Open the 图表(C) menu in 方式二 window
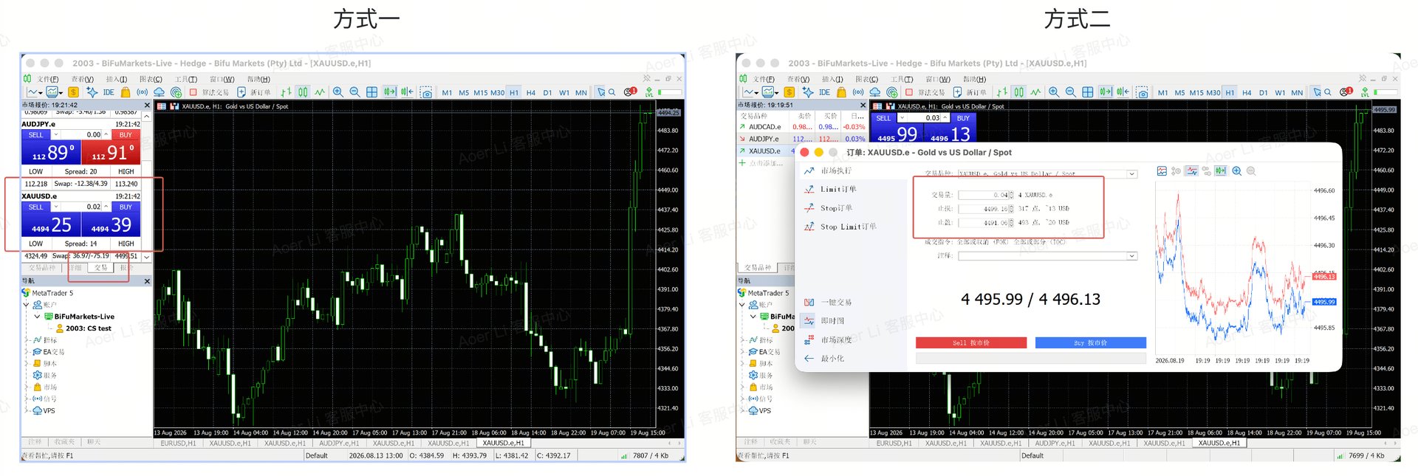The width and height of the screenshot is (1418, 476). (867, 79)
